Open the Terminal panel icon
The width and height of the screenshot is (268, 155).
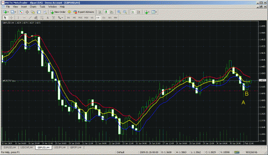[x=39, y=12]
